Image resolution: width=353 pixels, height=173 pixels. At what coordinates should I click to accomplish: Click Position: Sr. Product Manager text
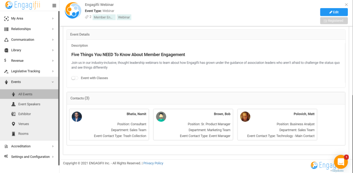coord(209,124)
